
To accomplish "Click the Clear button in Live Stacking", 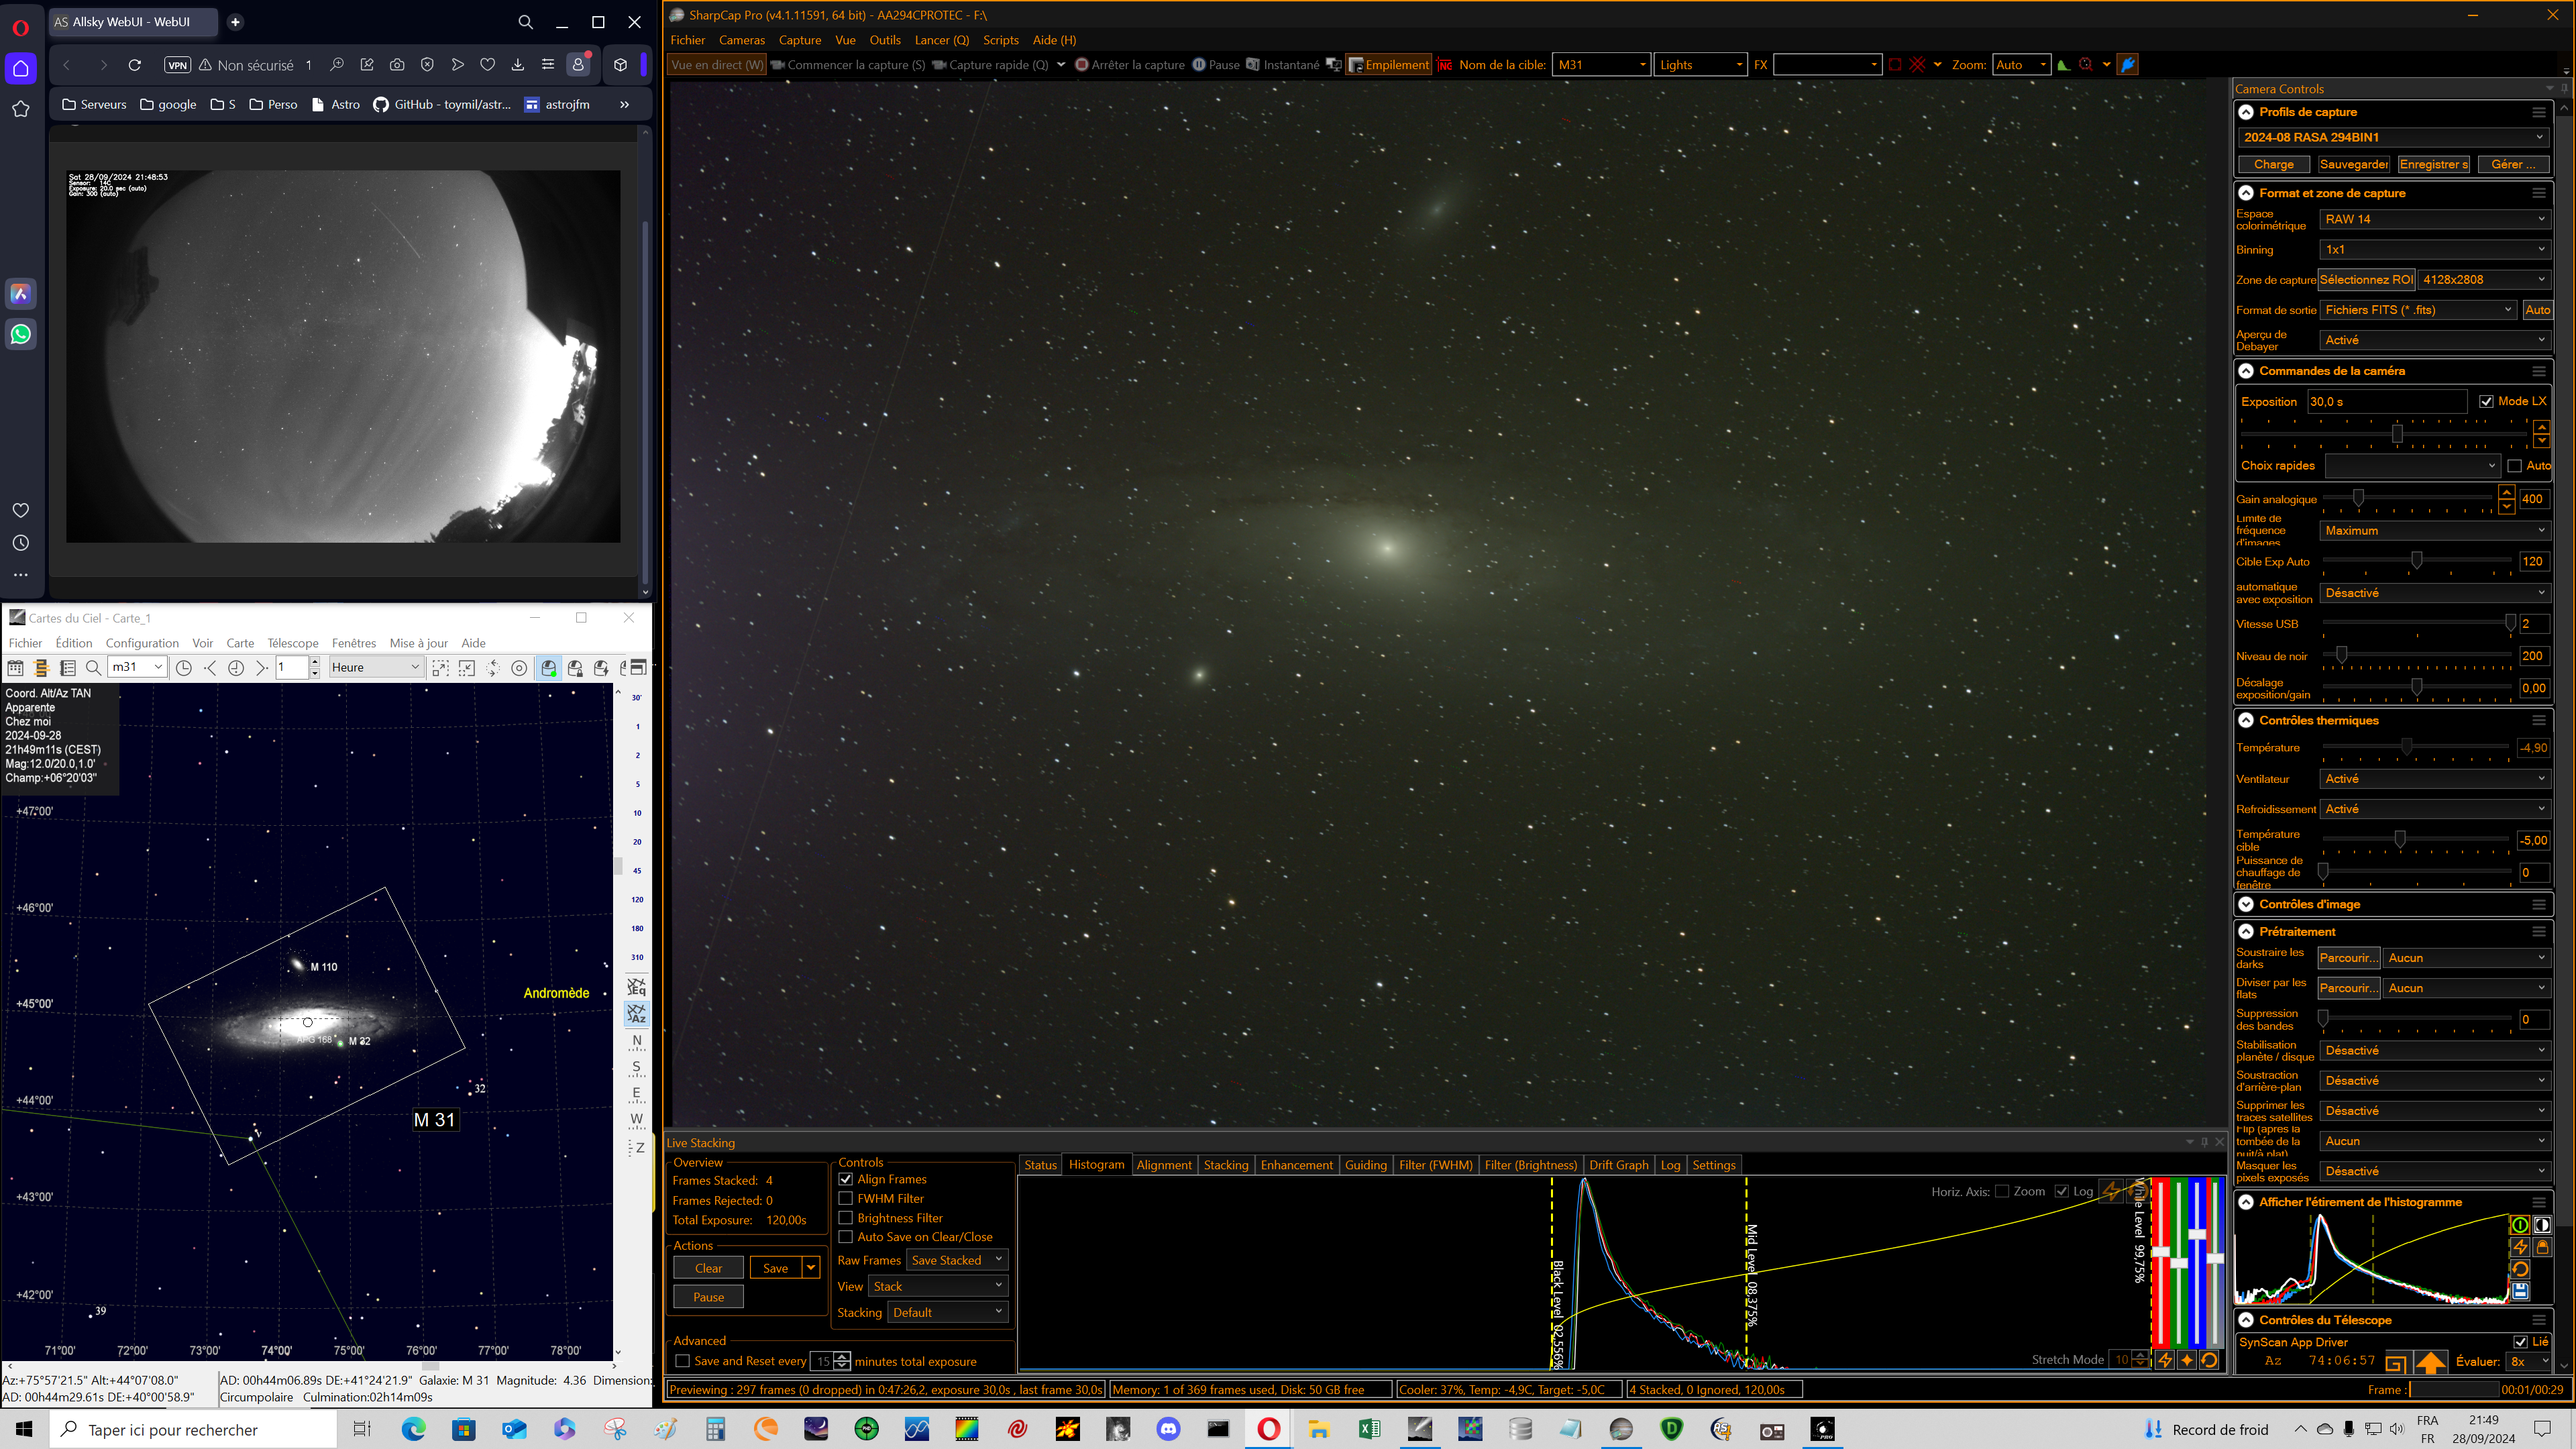I will [x=708, y=1268].
